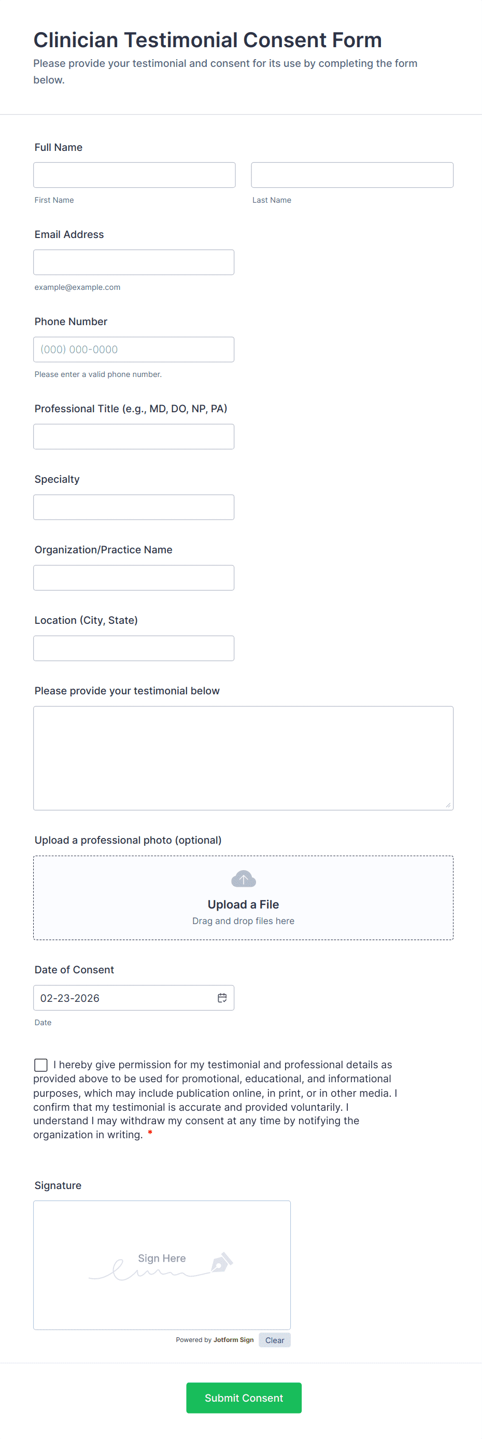This screenshot has height=1439, width=482.
Task: Click the cloud upload icon
Action: 244,879
